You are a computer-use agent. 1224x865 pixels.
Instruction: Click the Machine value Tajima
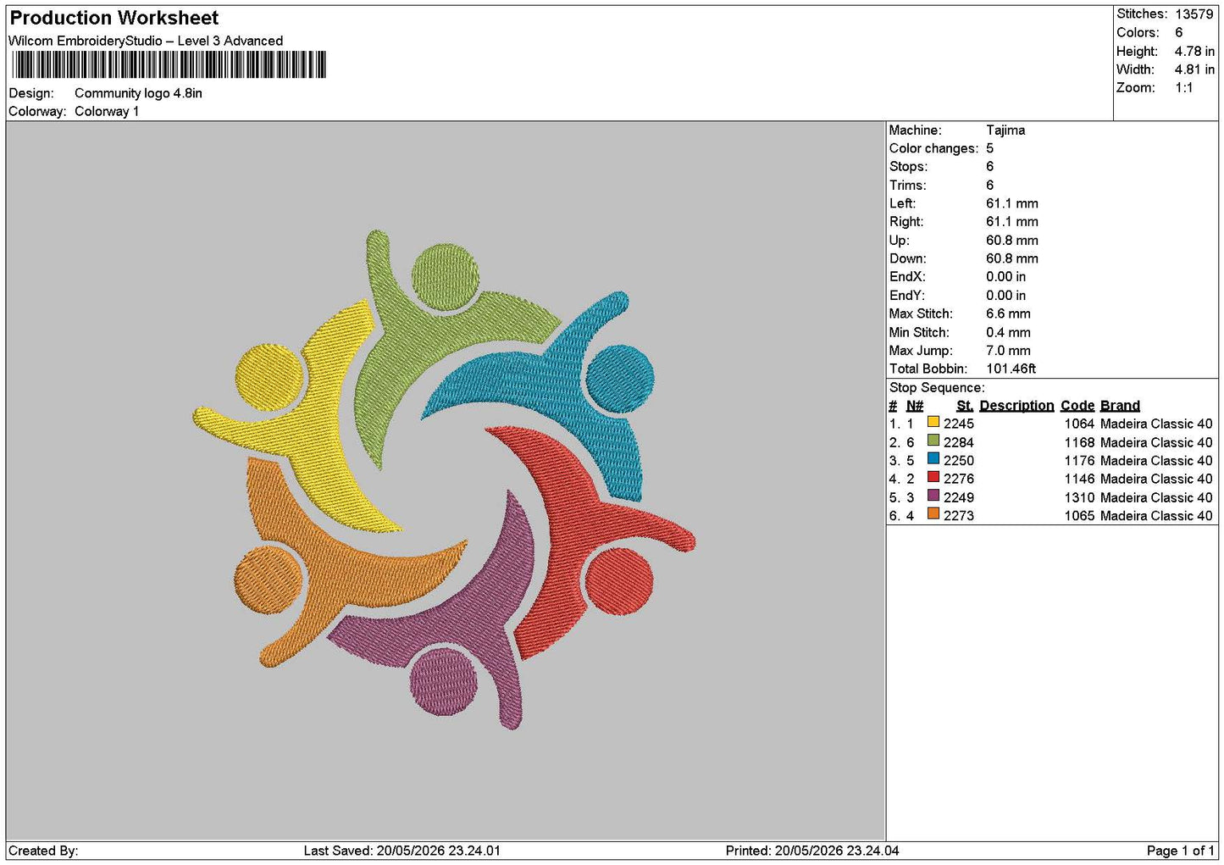[1005, 130]
